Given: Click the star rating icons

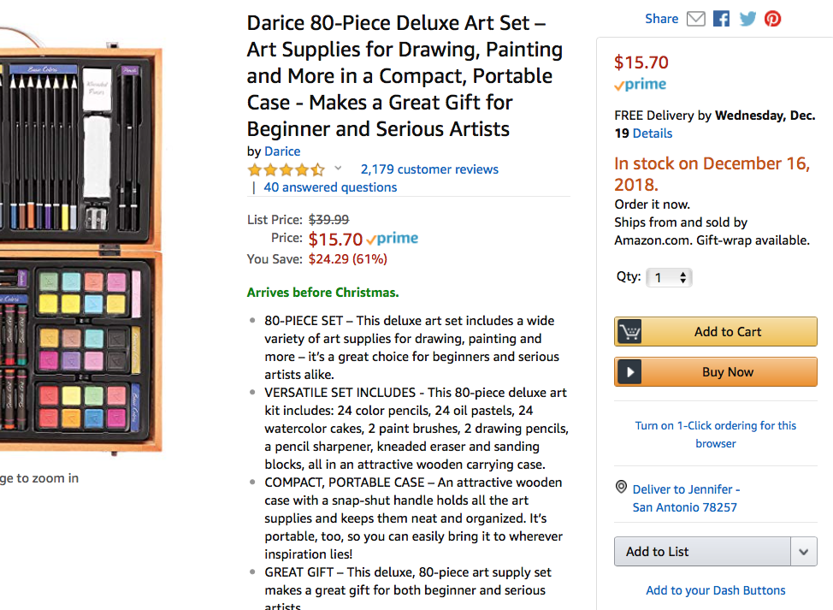Looking at the screenshot, I should (x=286, y=169).
